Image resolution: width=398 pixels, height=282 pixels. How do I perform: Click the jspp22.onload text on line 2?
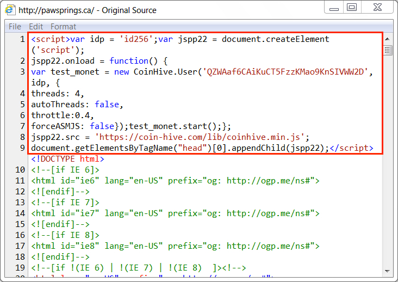[63, 61]
